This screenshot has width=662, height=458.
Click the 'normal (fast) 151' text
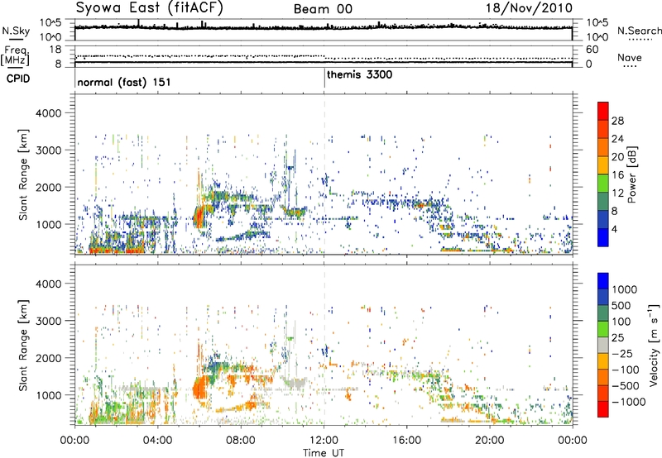pyautogui.click(x=123, y=82)
